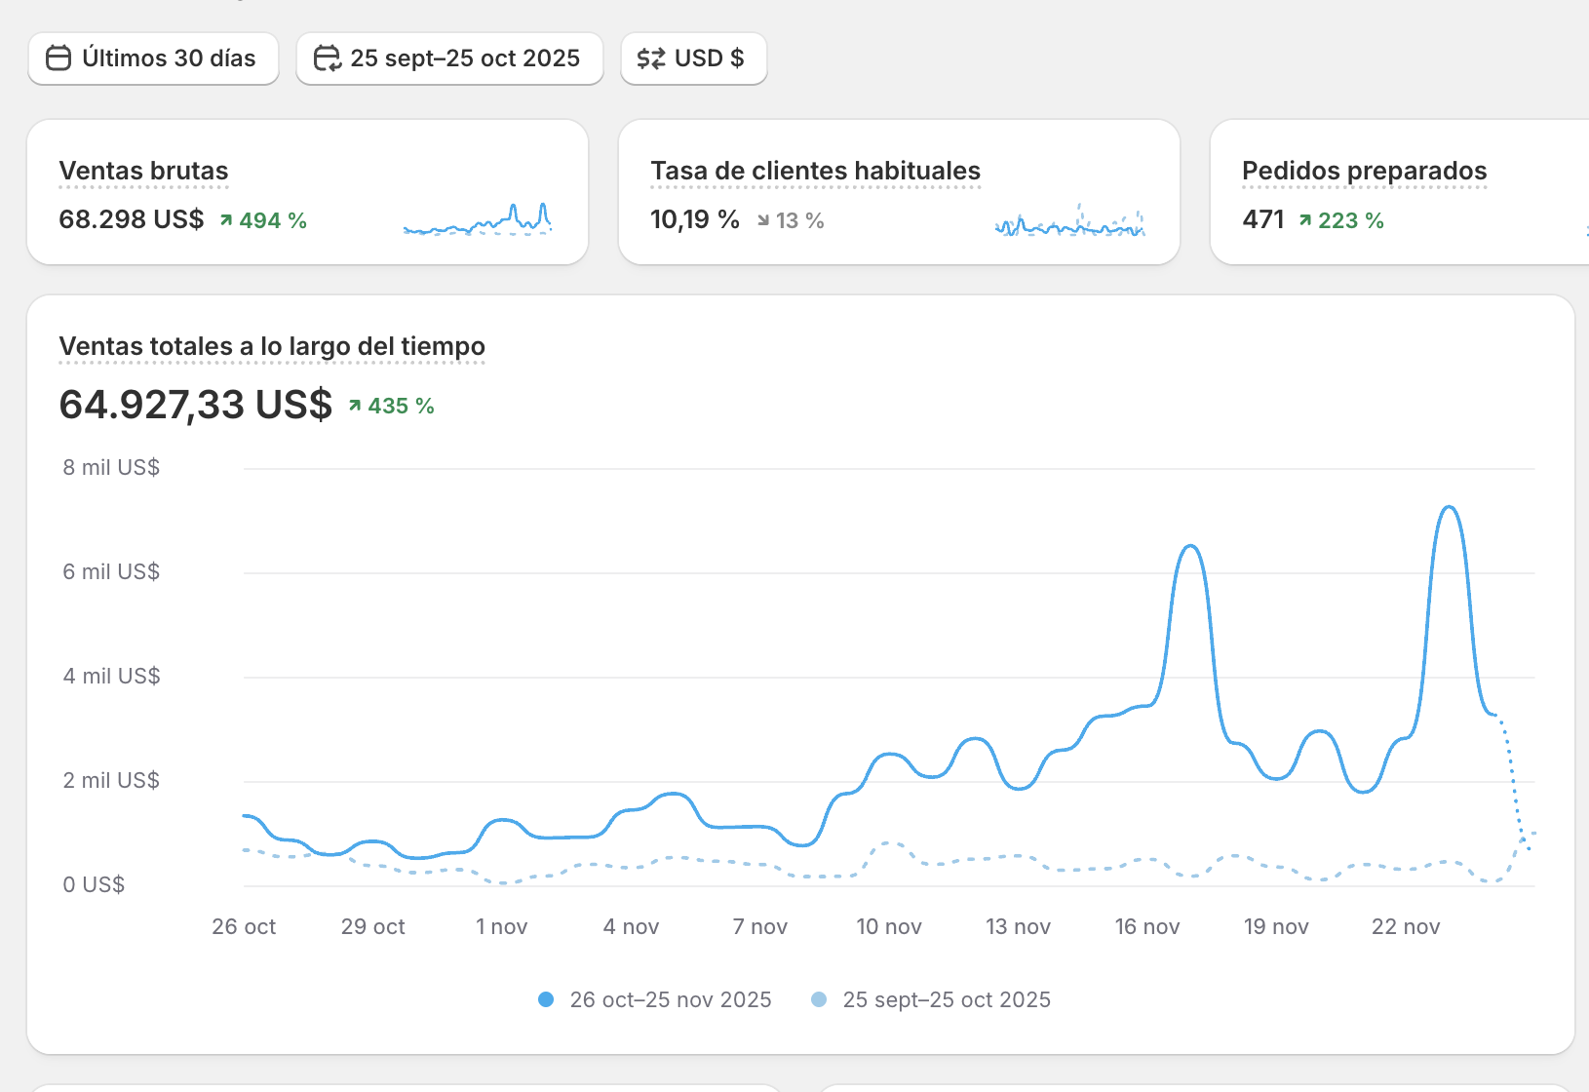1589x1092 pixels.
Task: Click the 4 mil US$ y-axis label
Action: (x=111, y=677)
